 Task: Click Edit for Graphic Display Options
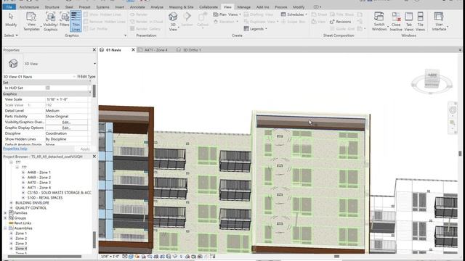click(66, 128)
